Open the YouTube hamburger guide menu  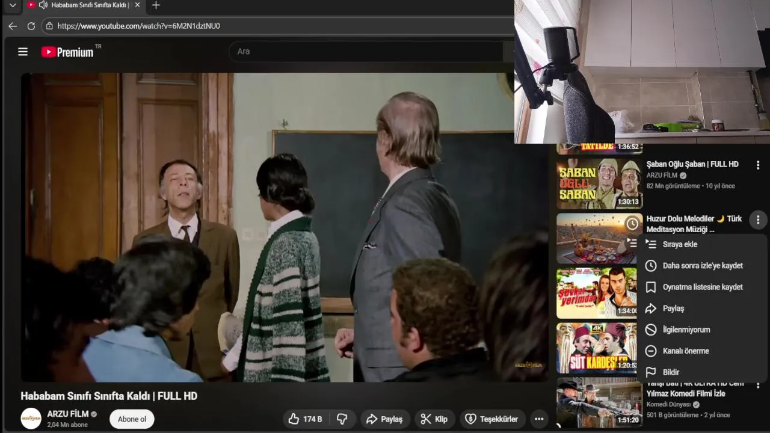pos(23,52)
